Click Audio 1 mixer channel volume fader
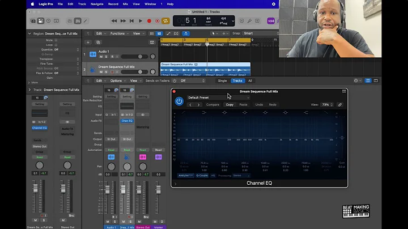The width and height of the screenshot is (408, 229). point(107,190)
